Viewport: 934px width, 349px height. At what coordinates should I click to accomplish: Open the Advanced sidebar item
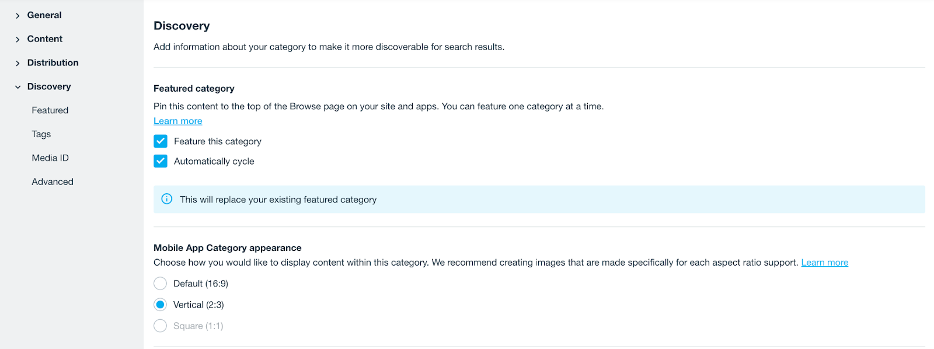53,182
